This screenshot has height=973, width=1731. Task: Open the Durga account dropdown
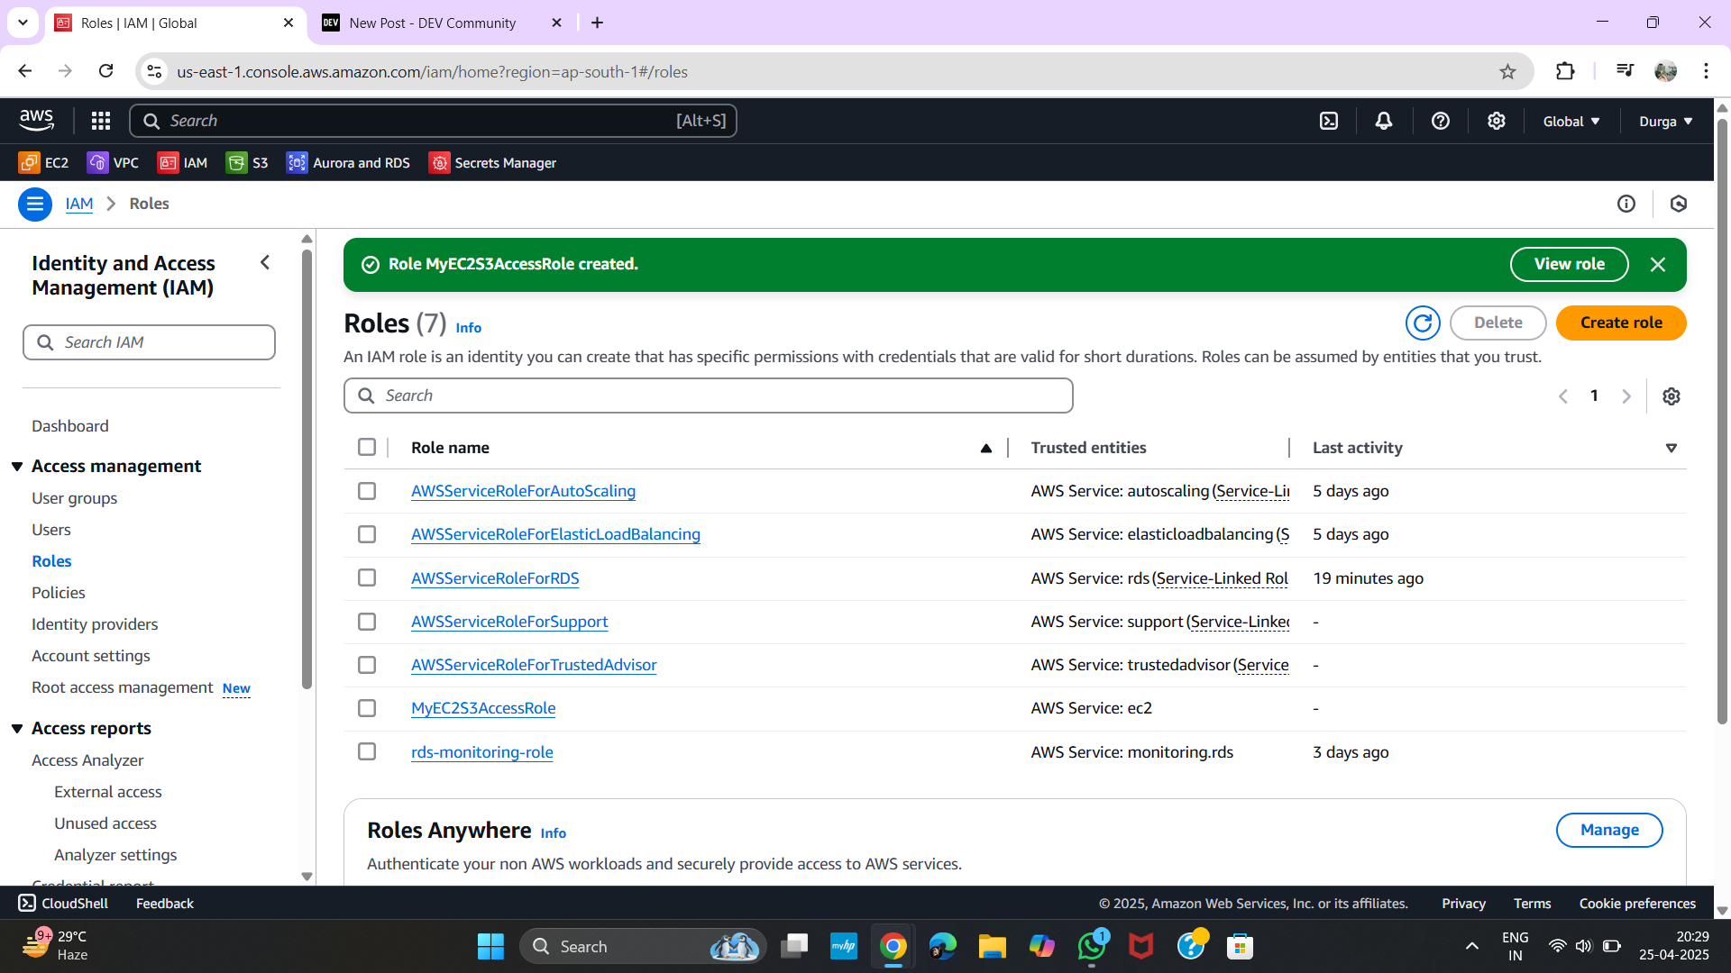coord(1666,122)
